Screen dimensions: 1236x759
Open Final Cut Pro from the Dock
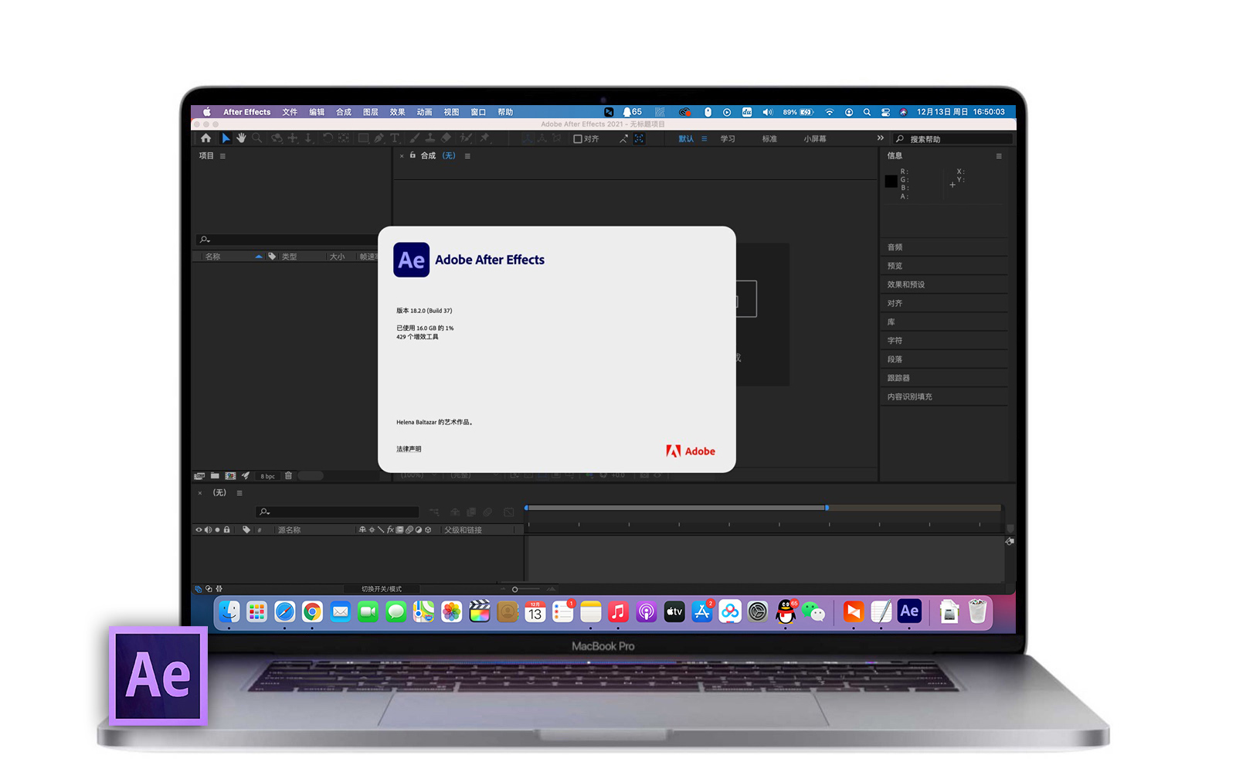(x=480, y=612)
